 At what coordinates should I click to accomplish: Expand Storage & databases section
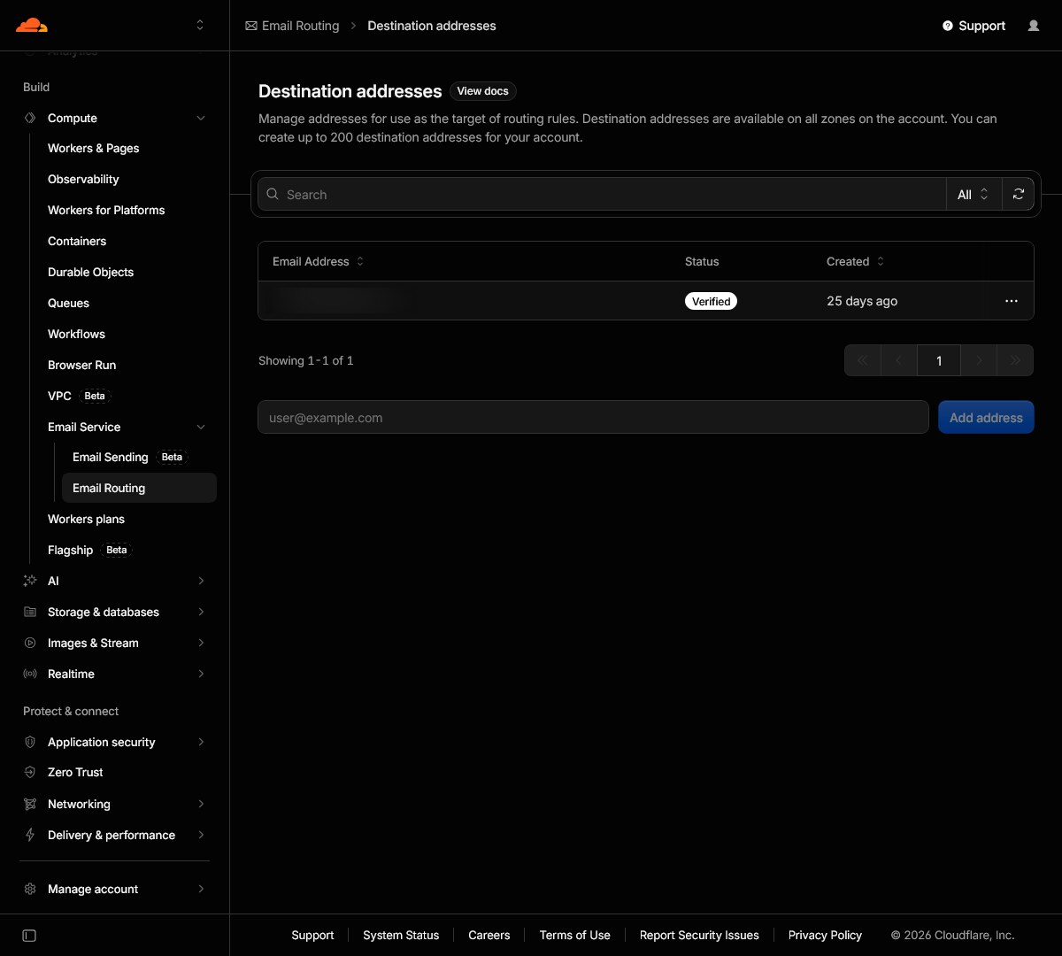(201, 612)
